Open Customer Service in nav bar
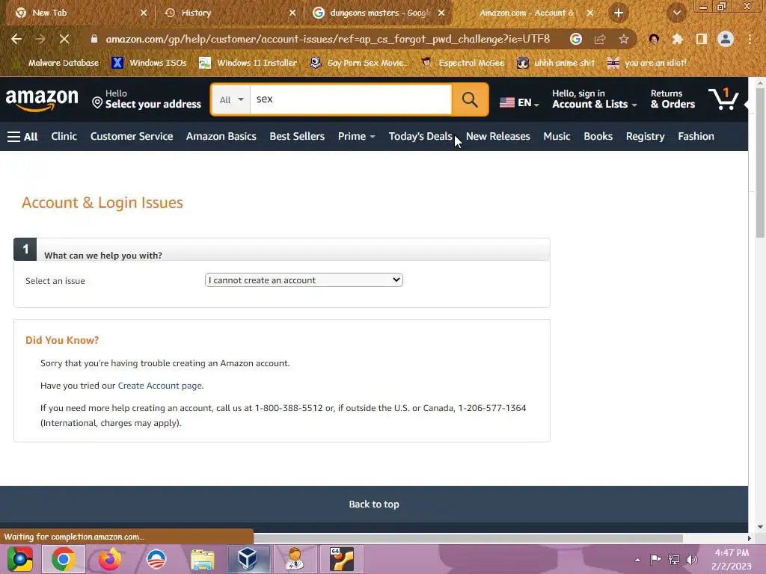The image size is (766, 574). 132,137
